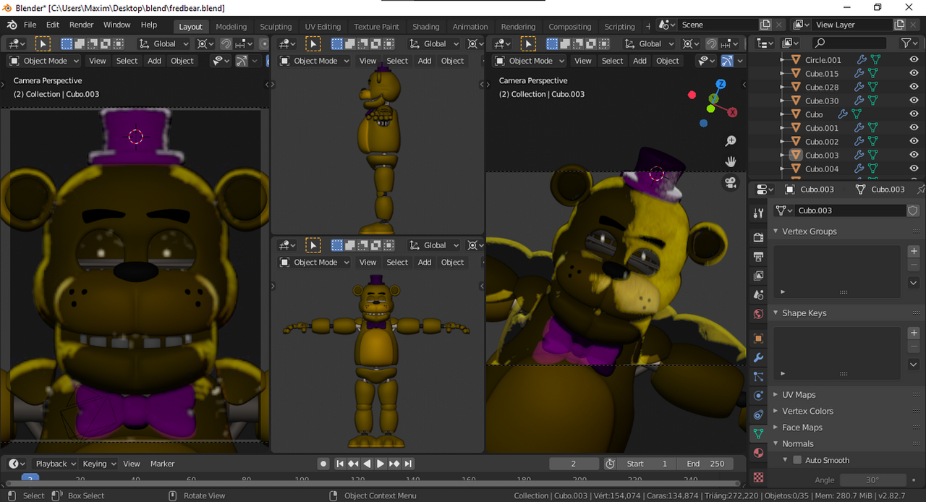Viewport: 926px width, 502px height.
Task: Hide Cube.030 in the outliner
Action: 914,101
